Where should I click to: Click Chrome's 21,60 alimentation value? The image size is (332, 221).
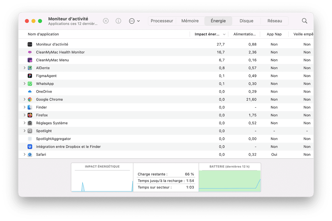pos(251,99)
